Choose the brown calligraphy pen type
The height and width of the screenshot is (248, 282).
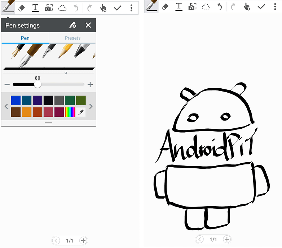click(31, 56)
